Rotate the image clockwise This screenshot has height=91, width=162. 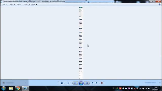click(96, 83)
